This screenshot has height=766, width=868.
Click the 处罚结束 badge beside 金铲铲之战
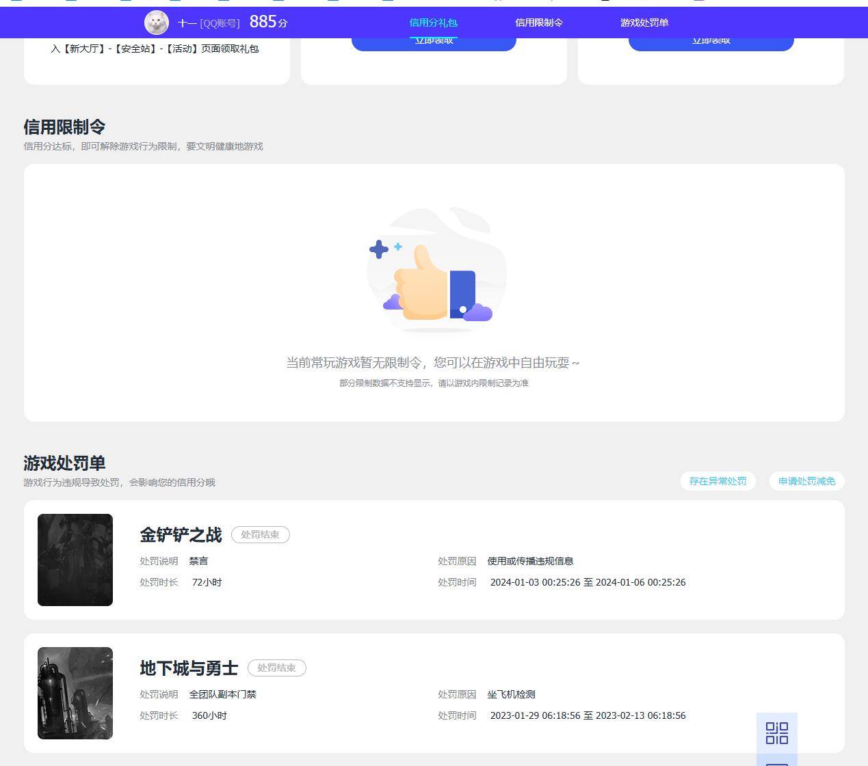(261, 535)
